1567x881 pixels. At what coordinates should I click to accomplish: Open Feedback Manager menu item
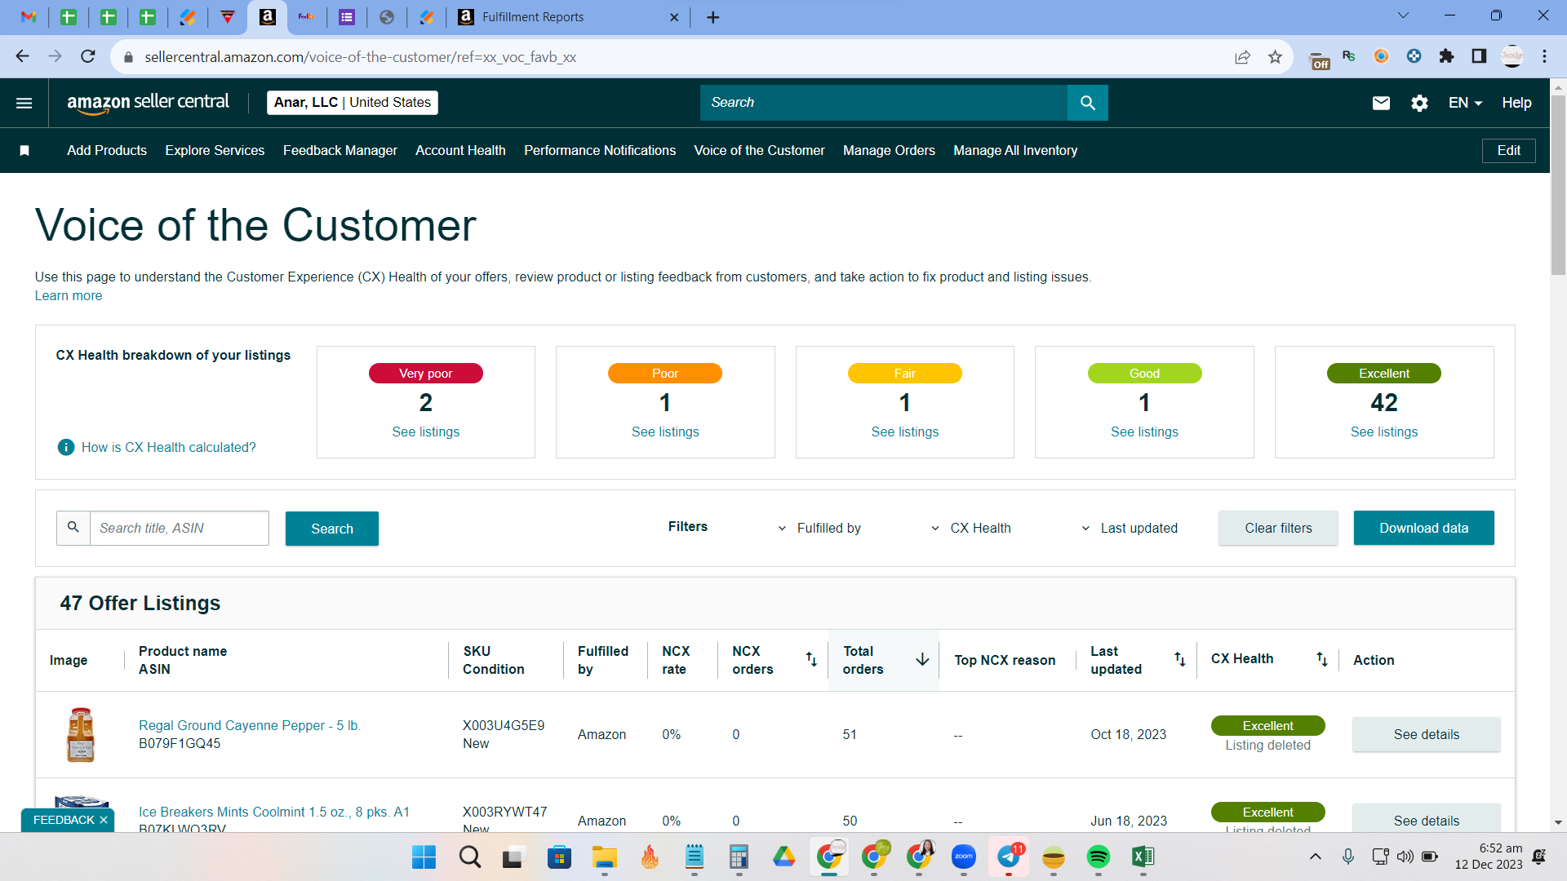(x=340, y=151)
